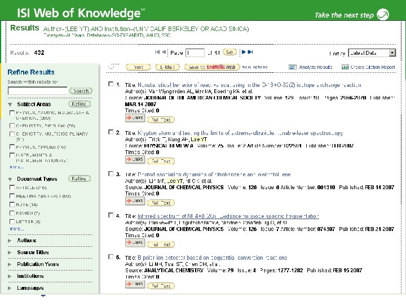Viewport: 406px width, 305px height.
Task: Open the Create Citation Report chart icon
Action: 345,67
